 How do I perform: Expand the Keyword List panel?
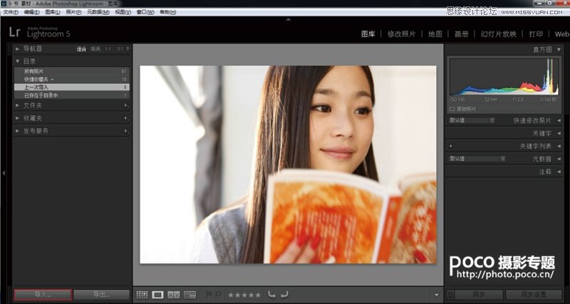tap(559, 146)
